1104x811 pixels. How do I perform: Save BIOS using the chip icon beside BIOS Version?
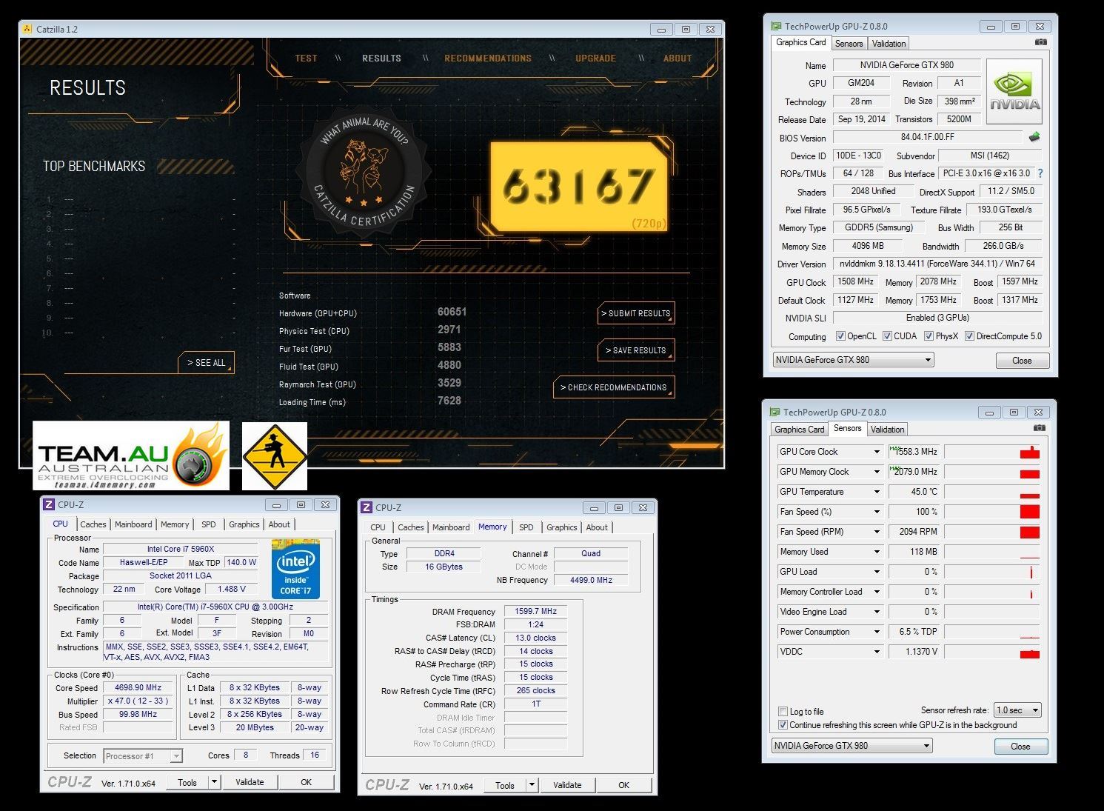point(1034,137)
